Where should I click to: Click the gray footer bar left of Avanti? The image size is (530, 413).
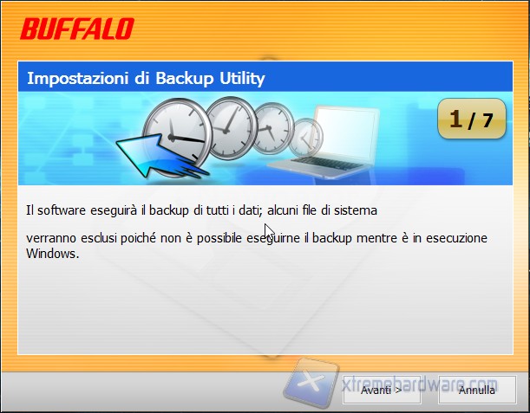point(142,391)
